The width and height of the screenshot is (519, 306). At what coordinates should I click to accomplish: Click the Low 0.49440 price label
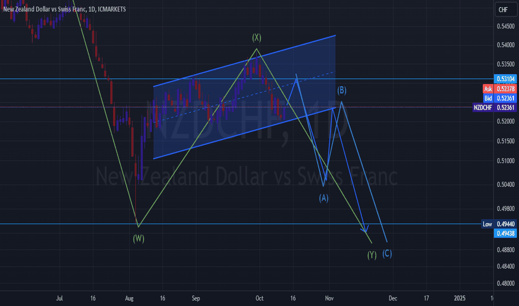pos(498,224)
